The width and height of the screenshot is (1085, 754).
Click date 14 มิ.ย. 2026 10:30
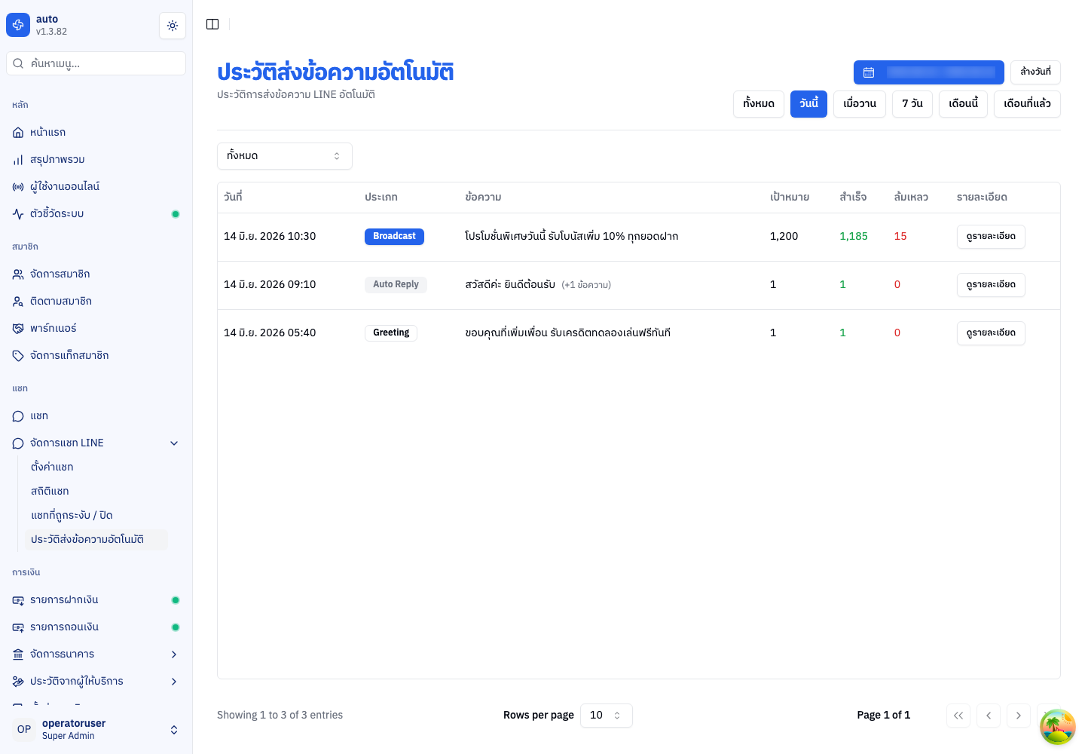click(270, 237)
